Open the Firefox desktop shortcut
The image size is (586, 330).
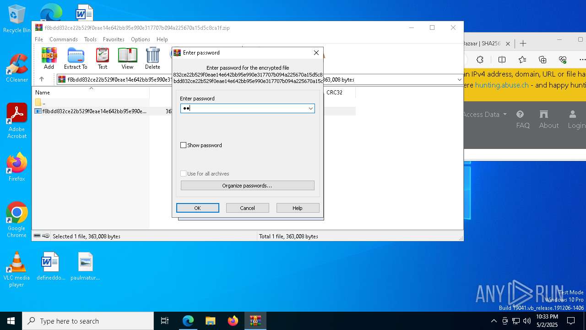coord(17,167)
